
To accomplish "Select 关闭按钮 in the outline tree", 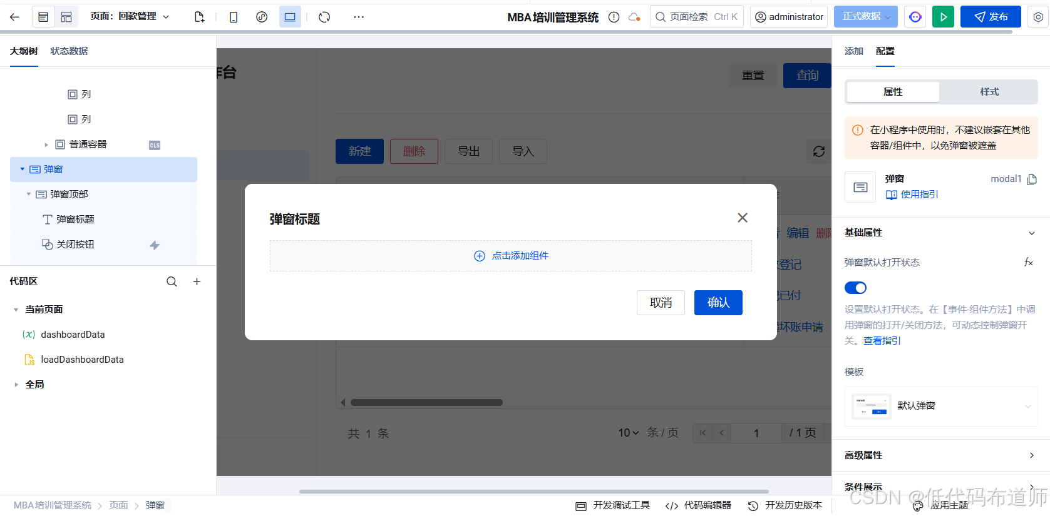I will coord(75,245).
